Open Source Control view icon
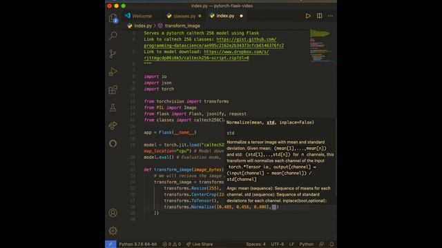This screenshot has height=248, width=442. click(x=113, y=54)
